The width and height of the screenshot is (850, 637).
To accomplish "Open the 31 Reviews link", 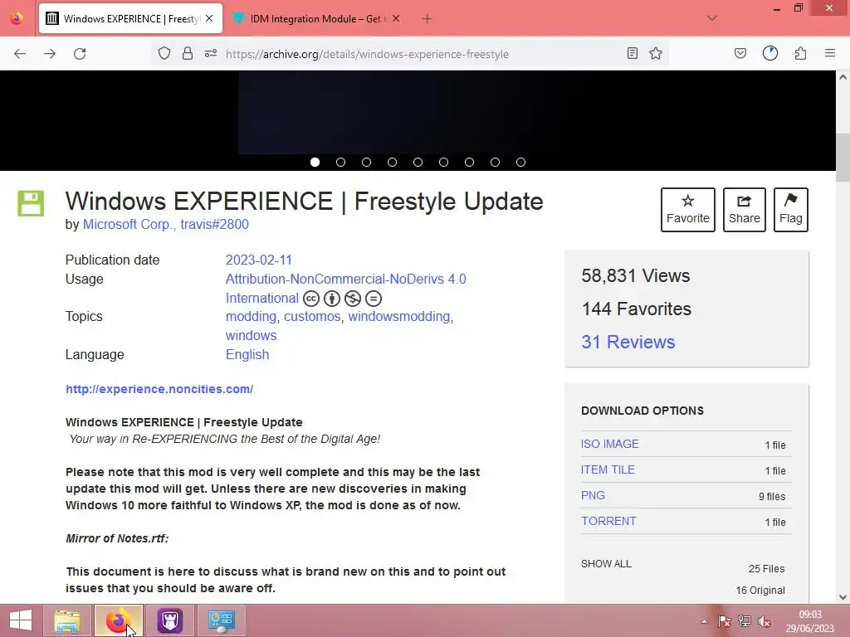I will pos(628,342).
